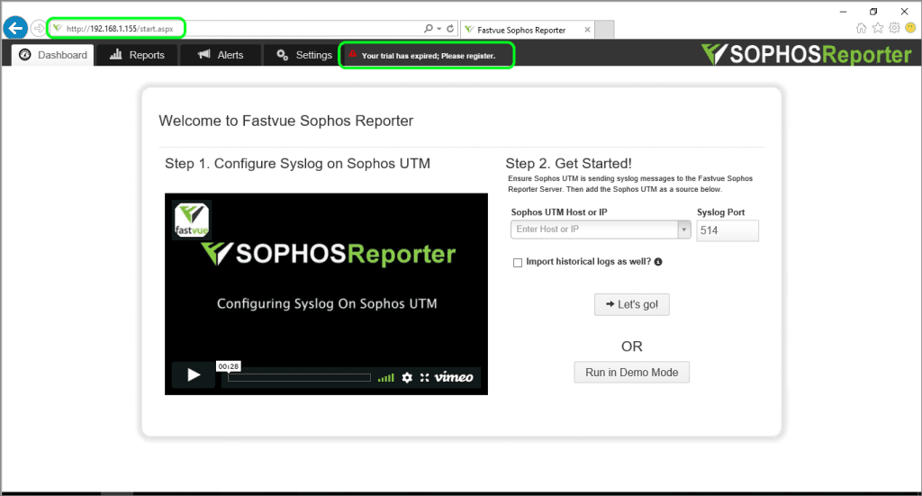This screenshot has height=496, width=922.
Task: Go back with the browser back arrow
Action: (x=16, y=28)
